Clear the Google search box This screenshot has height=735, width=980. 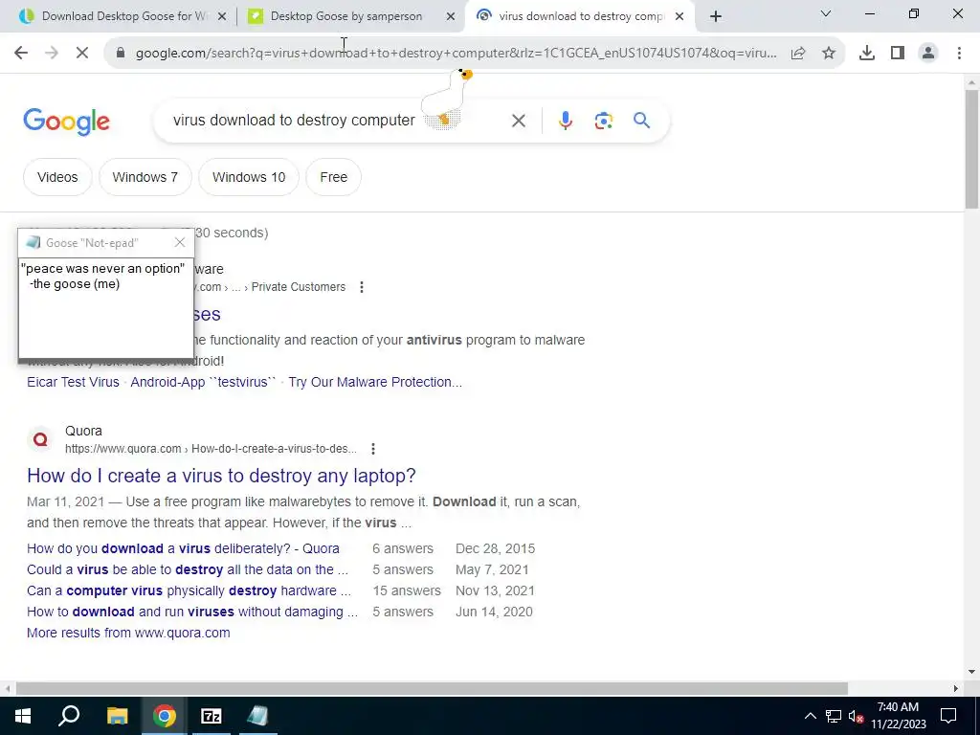(518, 121)
